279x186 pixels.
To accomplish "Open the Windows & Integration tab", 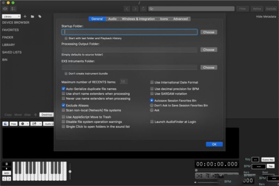I will point(138,19).
